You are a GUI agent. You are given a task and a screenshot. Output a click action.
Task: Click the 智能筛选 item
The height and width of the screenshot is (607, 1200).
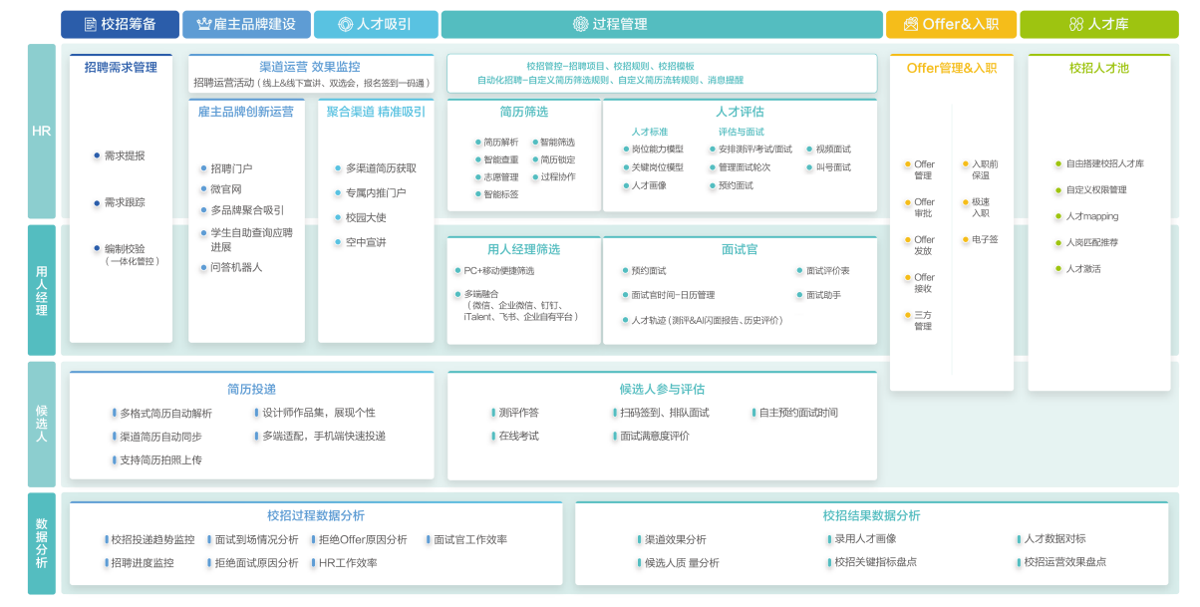(558, 143)
